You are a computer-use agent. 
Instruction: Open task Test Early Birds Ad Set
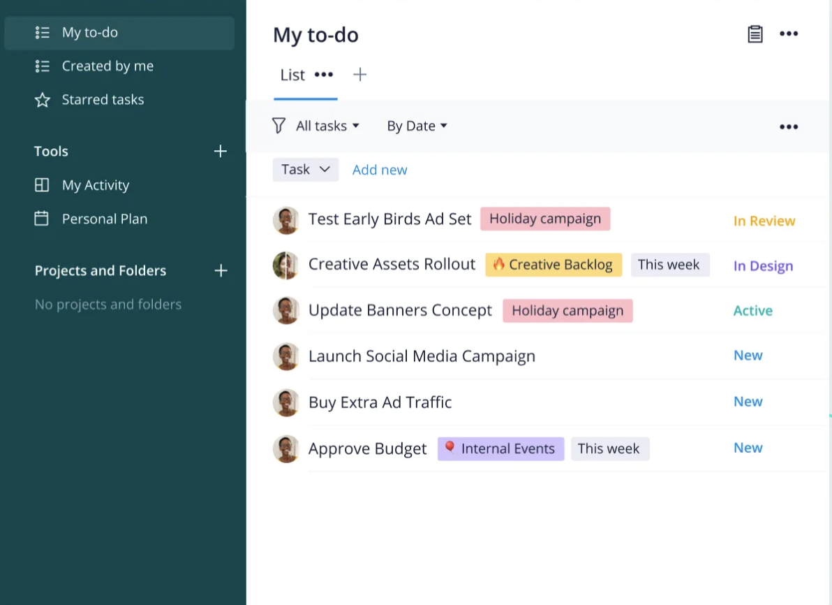pyautogui.click(x=389, y=219)
